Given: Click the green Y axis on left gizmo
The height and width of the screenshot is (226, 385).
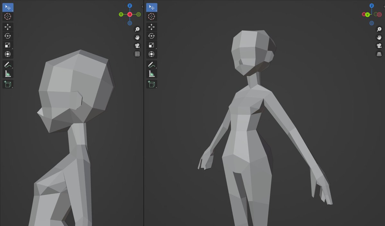Looking at the screenshot, I should tap(121, 14).
